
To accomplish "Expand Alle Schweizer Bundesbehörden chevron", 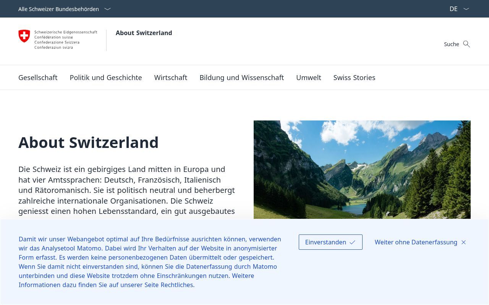I will tap(107, 9).
